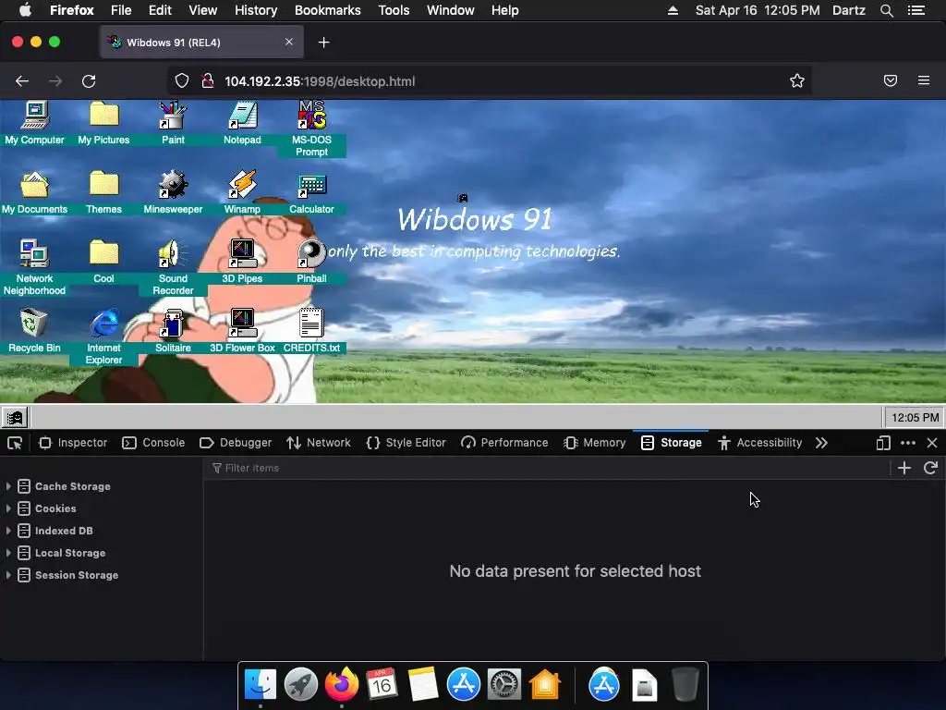Bookmark this page with the star icon
946x710 pixels.
point(797,81)
